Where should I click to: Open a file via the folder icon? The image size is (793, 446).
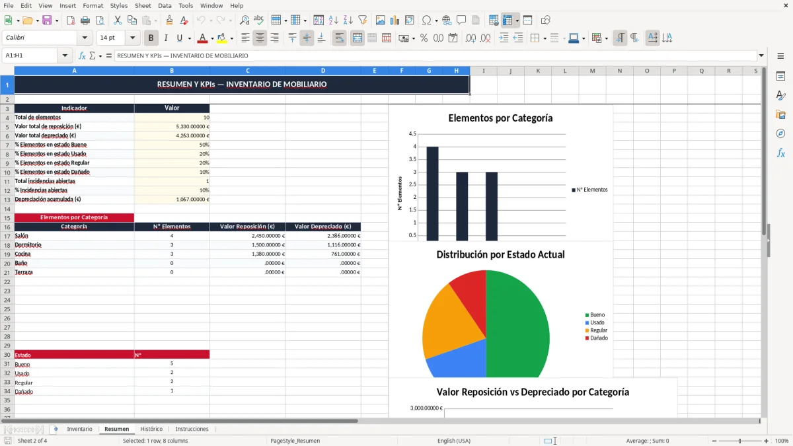26,20
